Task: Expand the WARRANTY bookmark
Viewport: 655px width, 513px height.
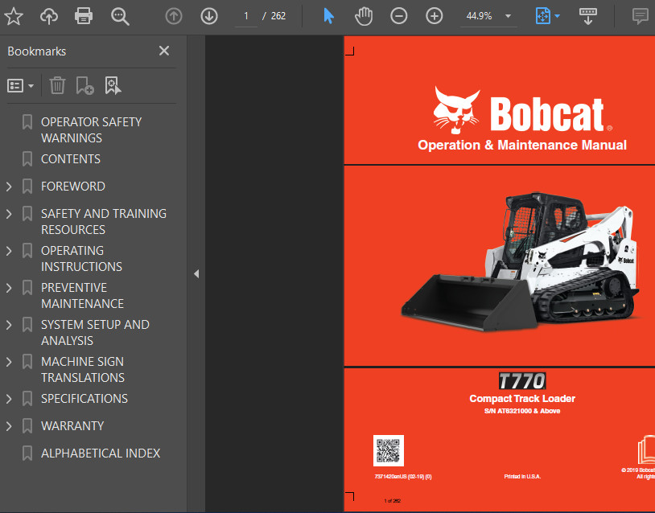Action: click(9, 426)
